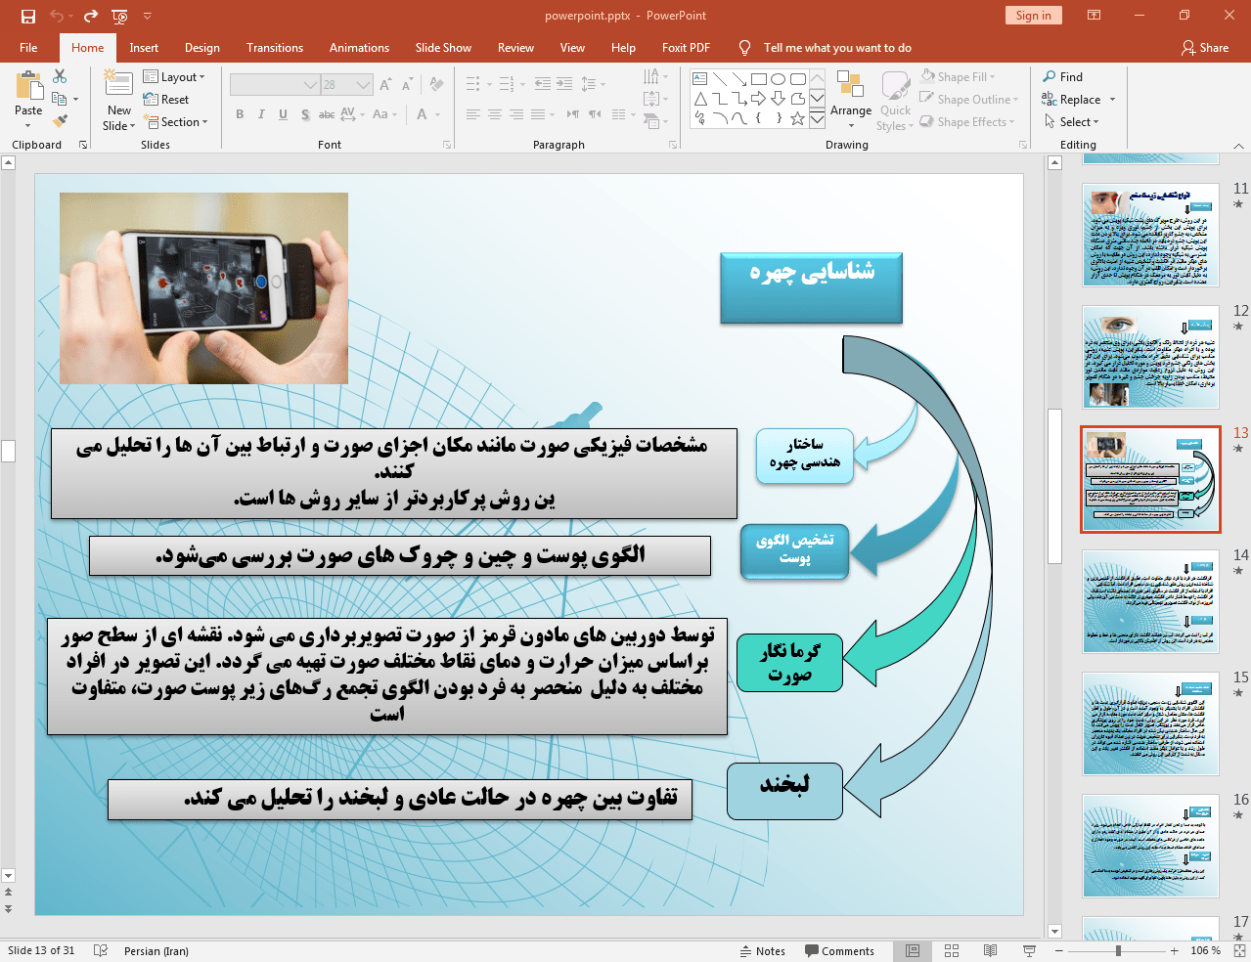Screen dimensions: 1251x962
Task: Click the New Slide icon
Action: click(118, 84)
